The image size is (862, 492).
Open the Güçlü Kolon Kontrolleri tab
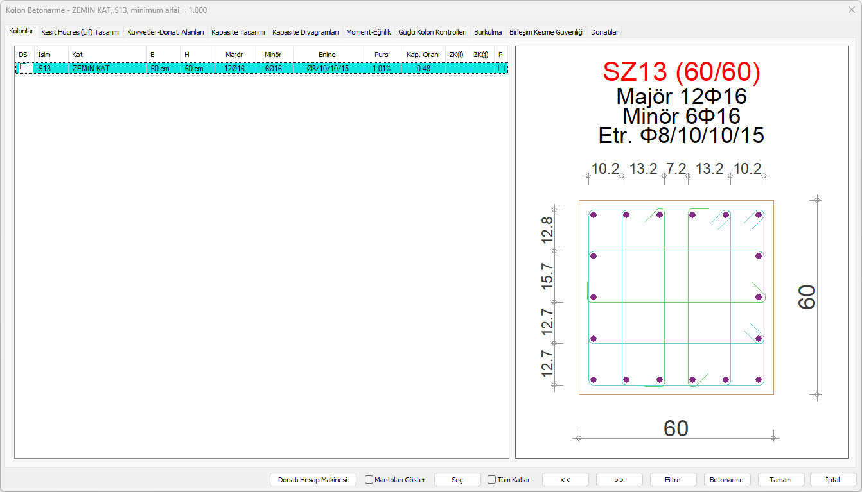(432, 32)
